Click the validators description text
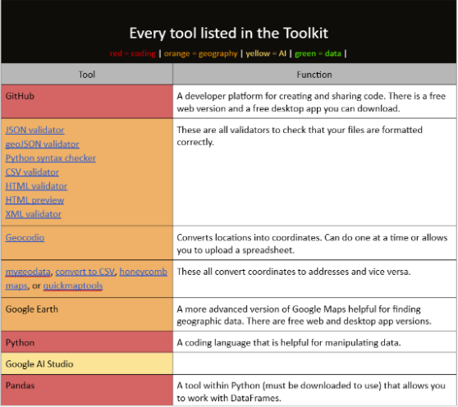Viewport: 458px width, 407px height. coord(300,135)
